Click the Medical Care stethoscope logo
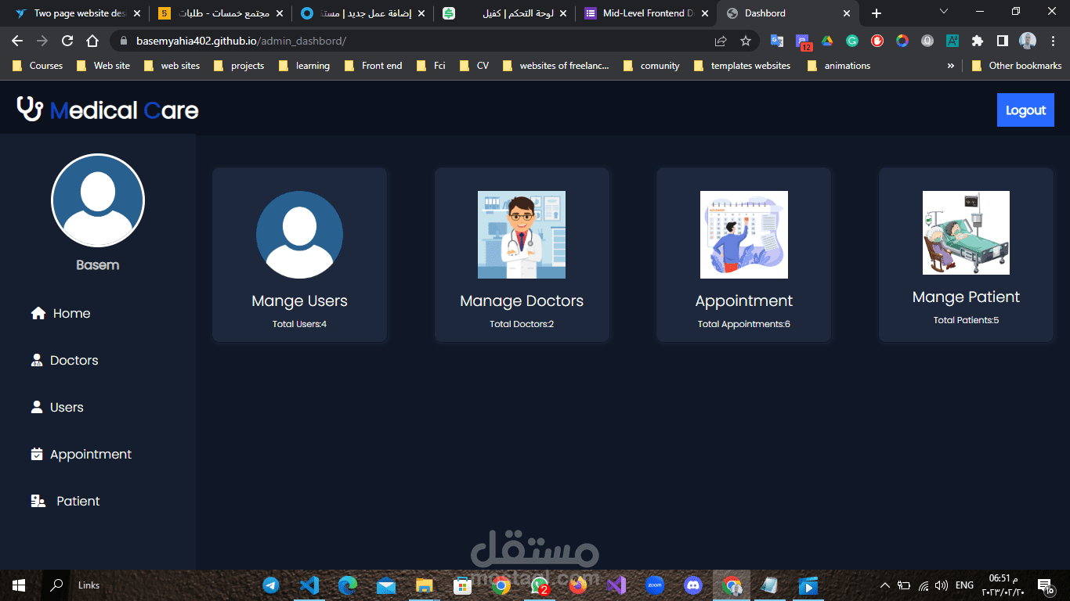 [x=28, y=109]
